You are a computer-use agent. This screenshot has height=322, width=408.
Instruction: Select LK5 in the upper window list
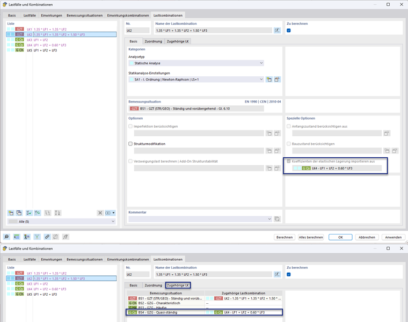[x=61, y=50]
